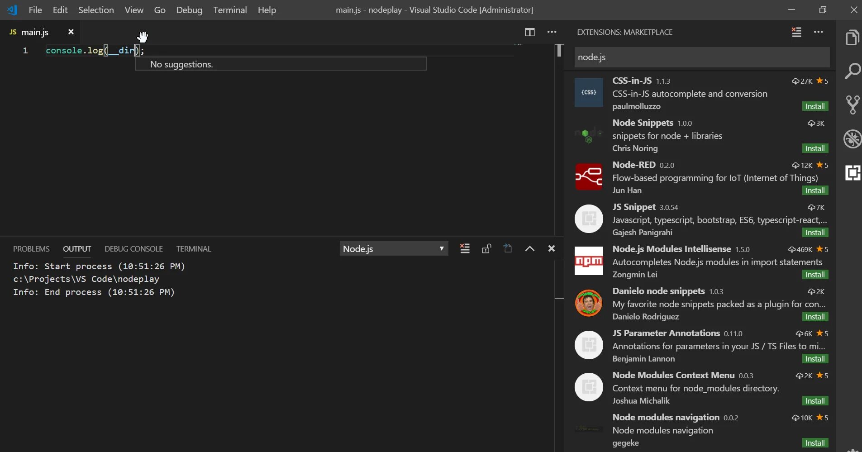This screenshot has height=452, width=862.
Task: Click the 'No suggestions.' popup
Action: [281, 64]
